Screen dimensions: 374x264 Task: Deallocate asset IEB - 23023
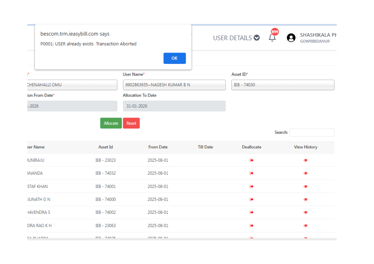tap(252, 160)
